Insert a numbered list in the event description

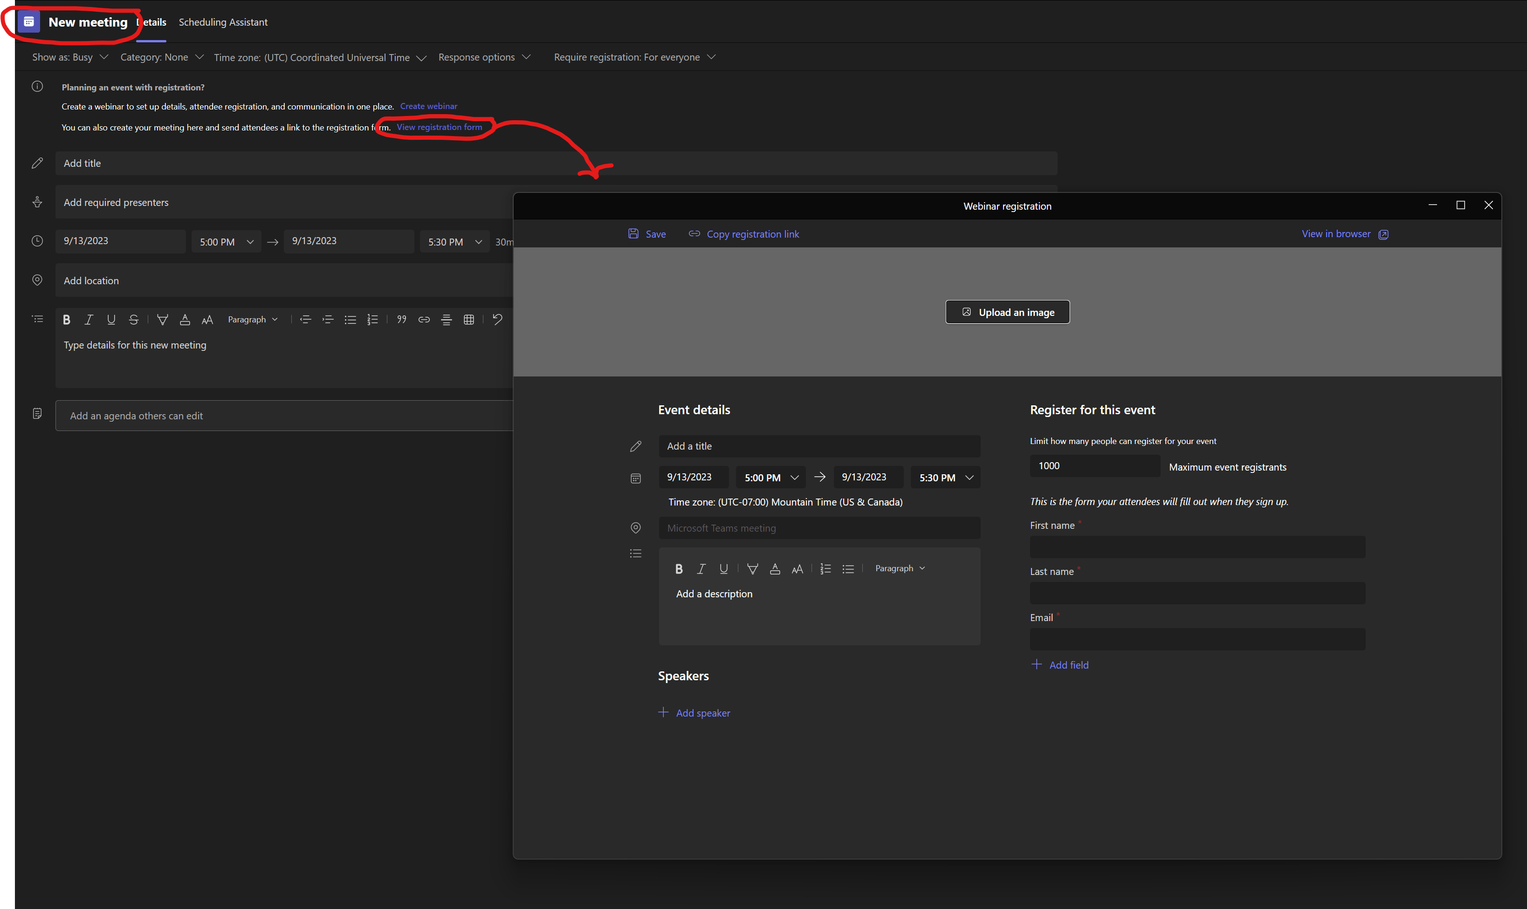click(x=825, y=569)
